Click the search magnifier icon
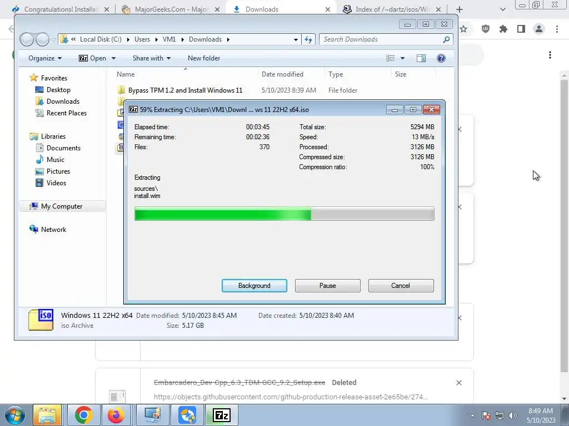569x426 pixels. 446,39
